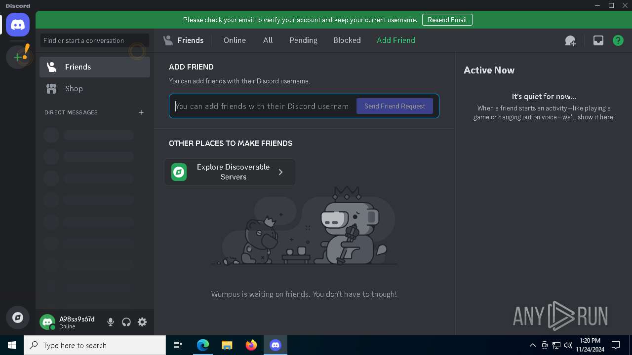Launch Firefox from taskbar
This screenshot has width=632, height=355.
pyautogui.click(x=251, y=345)
